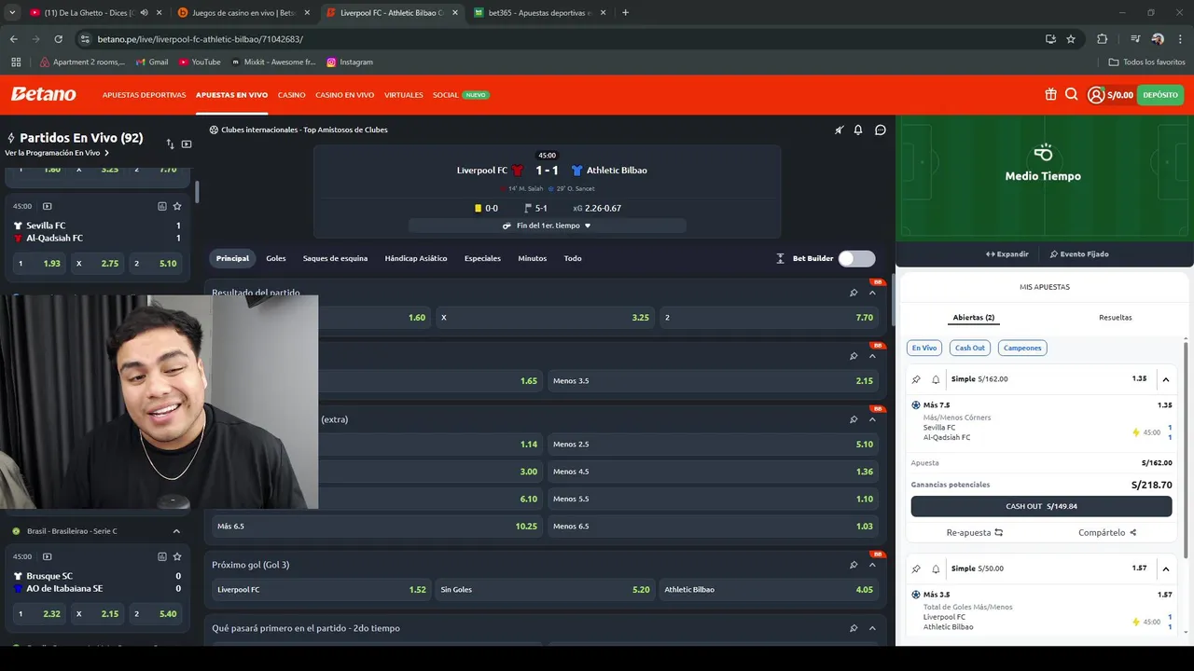Screen dimensions: 1194x671
Task: Open the CASINO EN VIVO menu item
Action: (345, 95)
